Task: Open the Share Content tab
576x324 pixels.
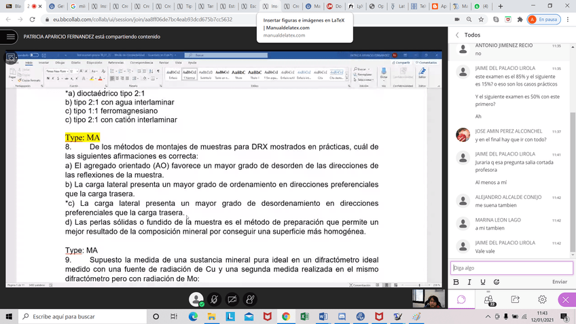Action: pyautogui.click(x=516, y=300)
